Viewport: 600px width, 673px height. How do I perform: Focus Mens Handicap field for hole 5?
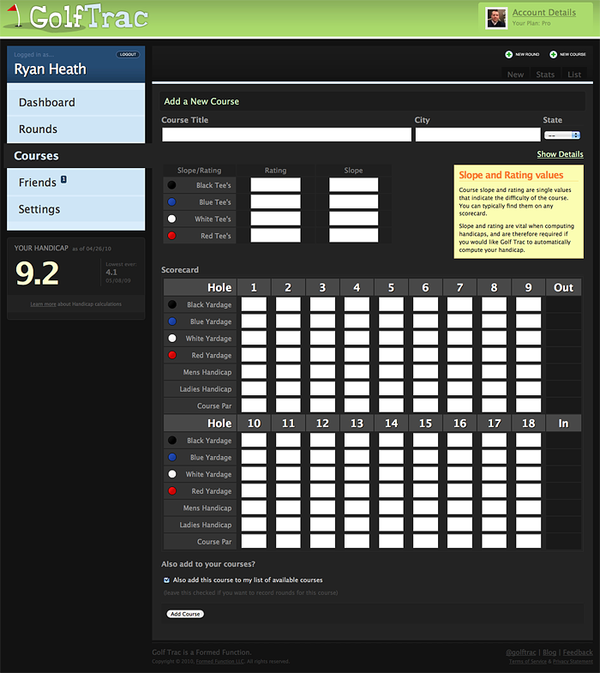point(391,372)
